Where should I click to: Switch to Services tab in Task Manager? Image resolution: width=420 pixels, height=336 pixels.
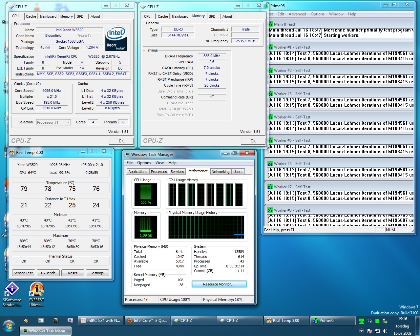tap(177, 172)
